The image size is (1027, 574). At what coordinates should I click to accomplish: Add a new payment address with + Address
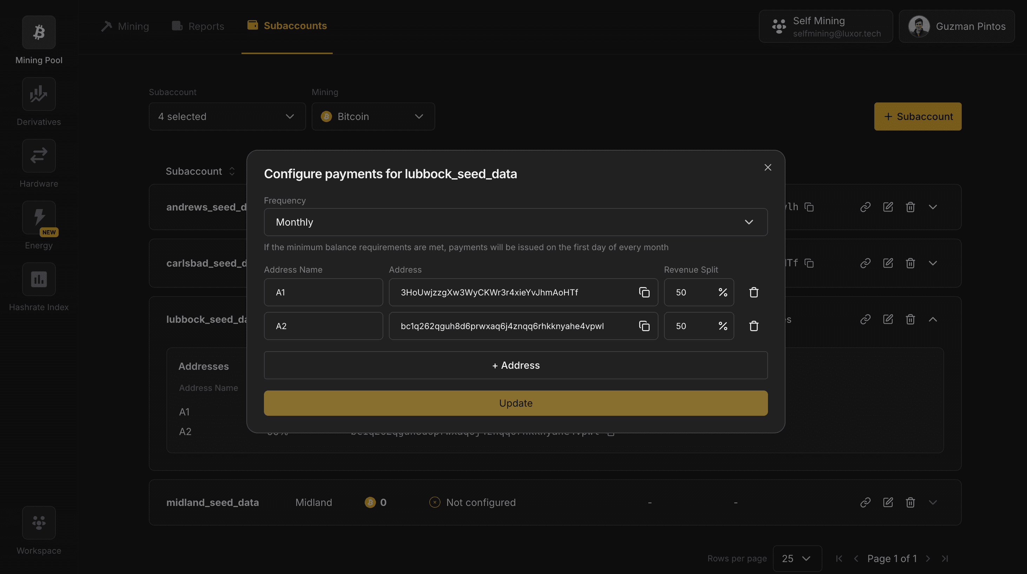click(x=515, y=365)
